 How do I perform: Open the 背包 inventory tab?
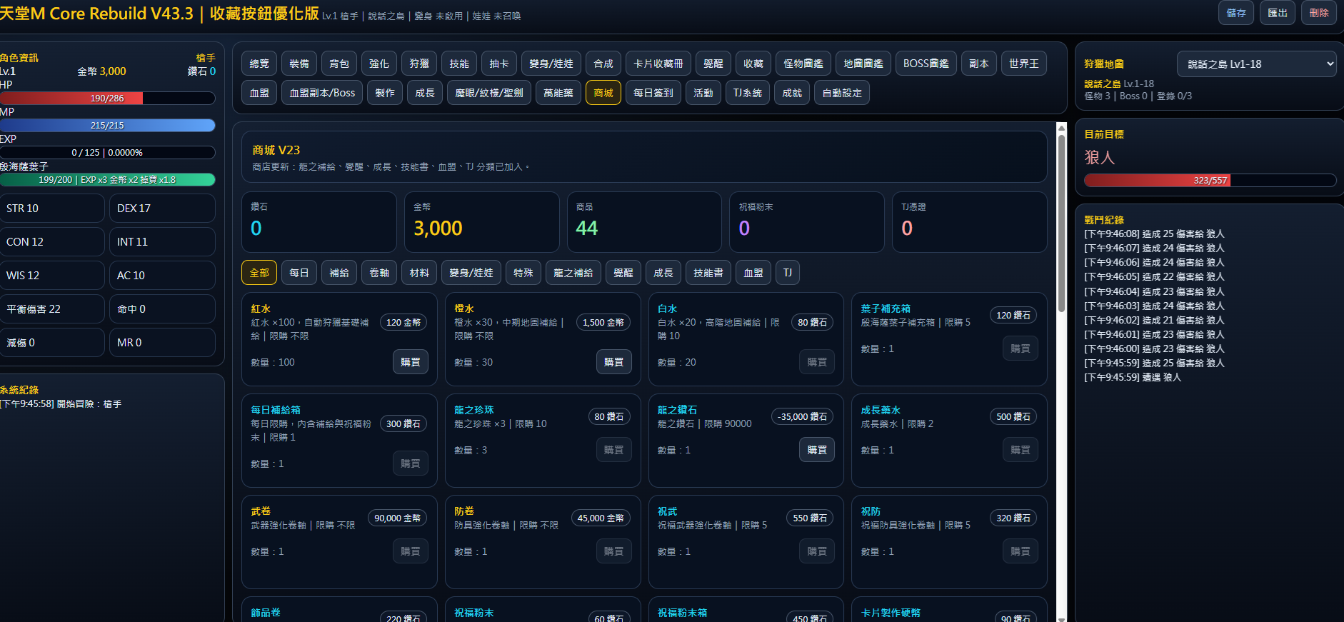coord(339,64)
